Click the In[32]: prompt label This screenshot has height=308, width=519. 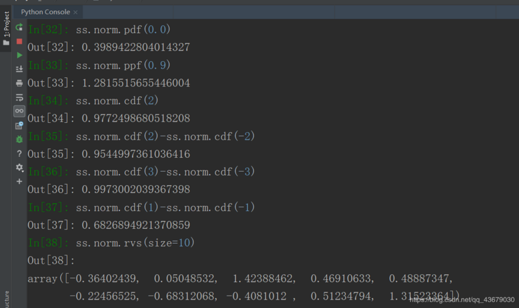48,29
